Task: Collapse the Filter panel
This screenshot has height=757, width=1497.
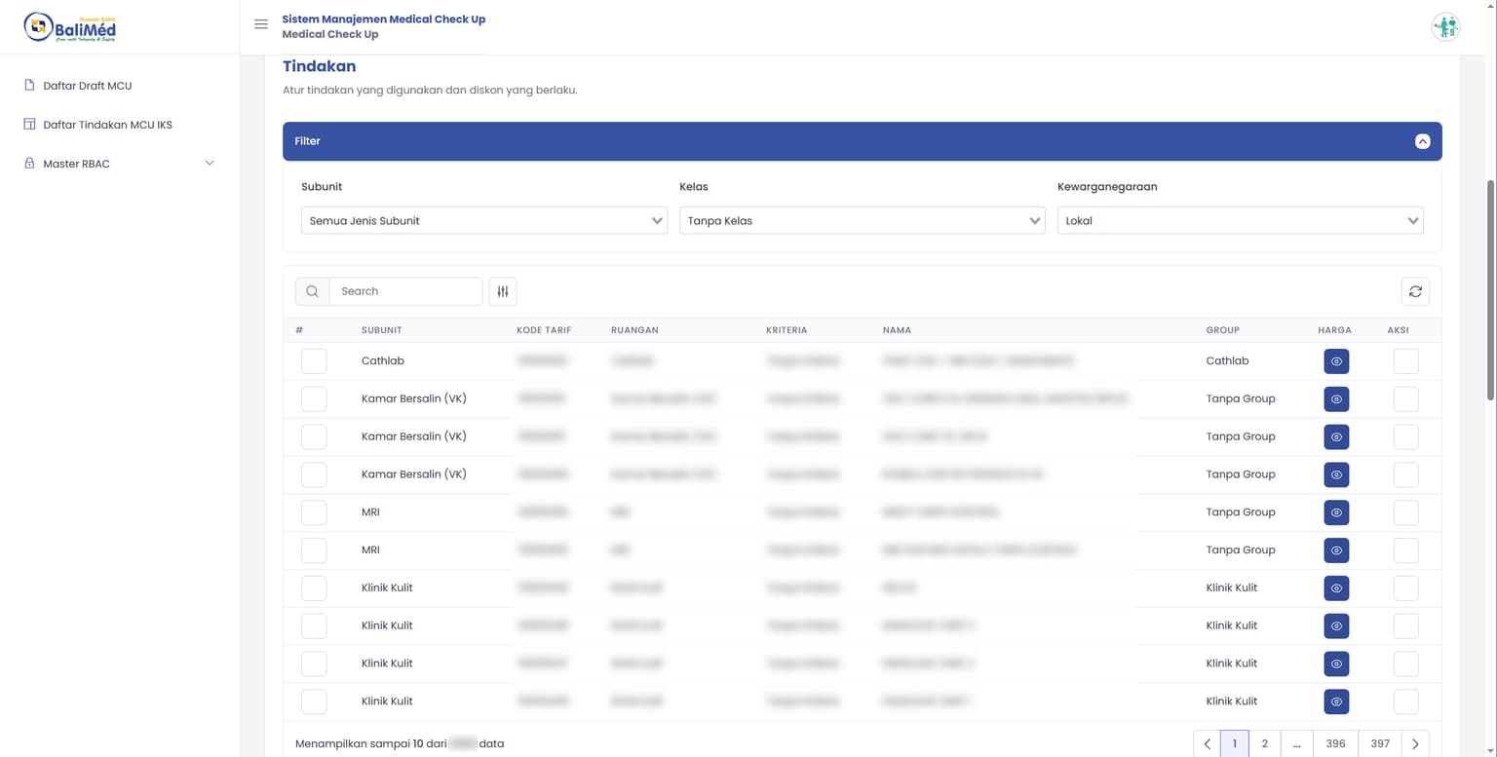Action: tap(1422, 141)
